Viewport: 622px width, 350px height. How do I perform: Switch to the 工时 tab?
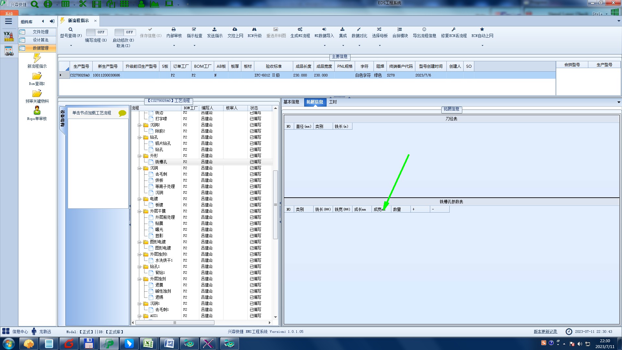pyautogui.click(x=333, y=102)
